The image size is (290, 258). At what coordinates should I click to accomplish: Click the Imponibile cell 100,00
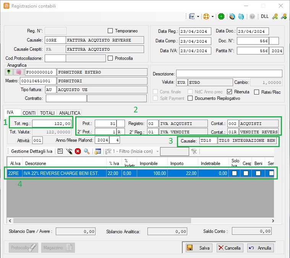pos(152,173)
